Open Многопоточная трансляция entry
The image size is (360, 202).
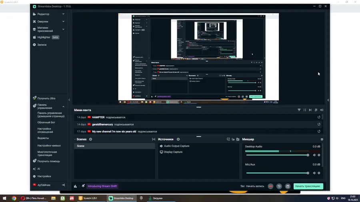[x=47, y=153]
